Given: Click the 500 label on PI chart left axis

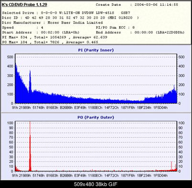Looking at the screenshot, I should click(x=10, y=57).
